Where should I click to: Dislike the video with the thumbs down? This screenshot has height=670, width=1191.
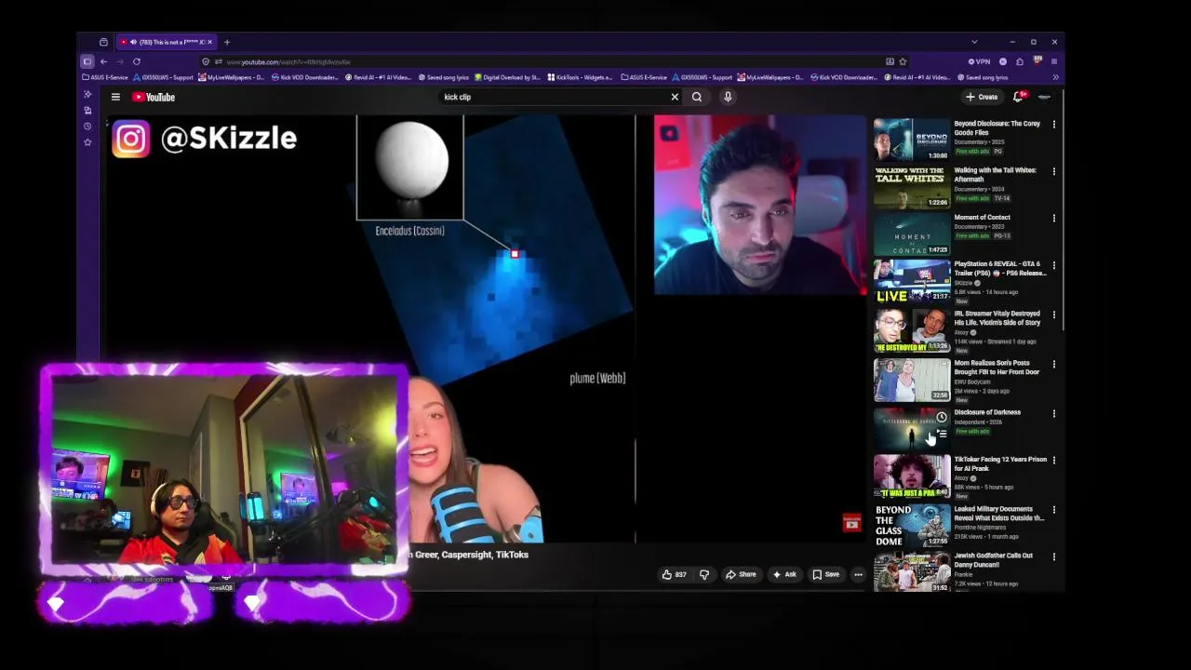point(704,574)
